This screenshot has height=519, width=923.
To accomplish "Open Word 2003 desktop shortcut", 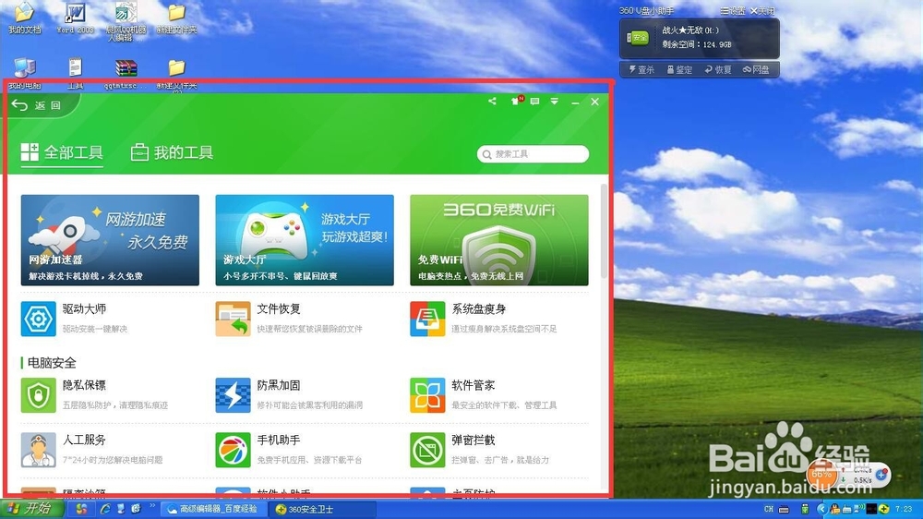I will (75, 18).
